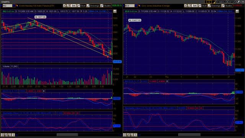Screen dimensions: 245x138
Task: Change the 5m timeframe on the Nasdaq chart
Action: (73, 6)
